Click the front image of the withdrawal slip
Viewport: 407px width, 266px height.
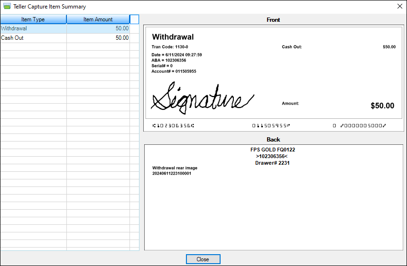pyautogui.click(x=274, y=78)
